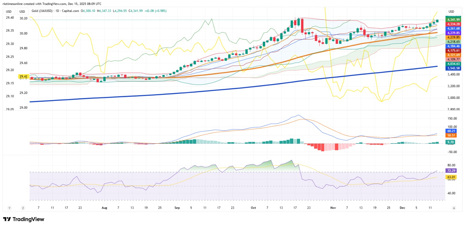Click the 150.00 MACD axis tick
This screenshot has width=465, height=227.
(452, 119)
